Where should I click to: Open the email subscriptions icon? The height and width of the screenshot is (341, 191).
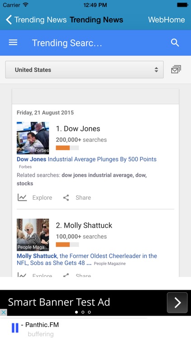tap(176, 70)
